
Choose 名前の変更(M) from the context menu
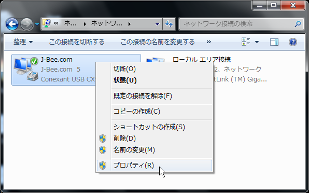click(x=154, y=150)
